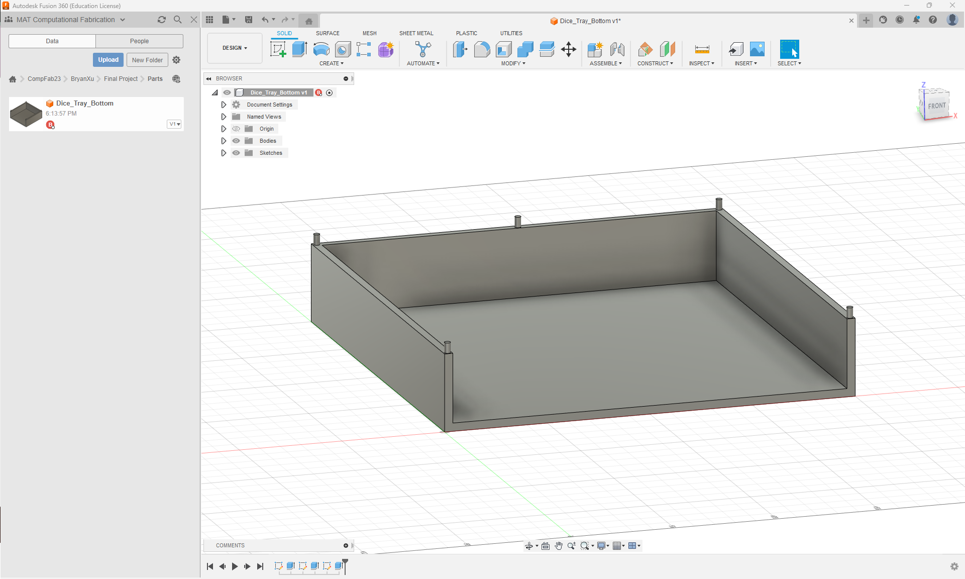Switch to the Sheet Metal tab

416,33
